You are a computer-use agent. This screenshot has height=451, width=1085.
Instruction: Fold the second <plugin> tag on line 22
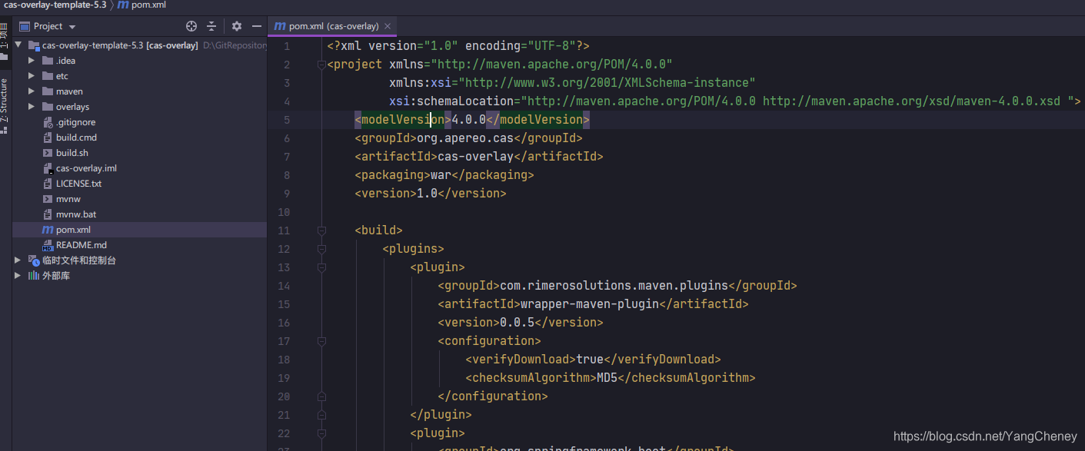321,433
